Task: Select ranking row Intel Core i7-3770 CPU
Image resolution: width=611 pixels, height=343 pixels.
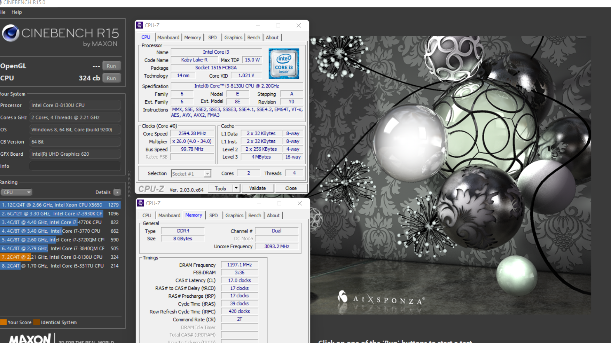Action: [x=60, y=231]
